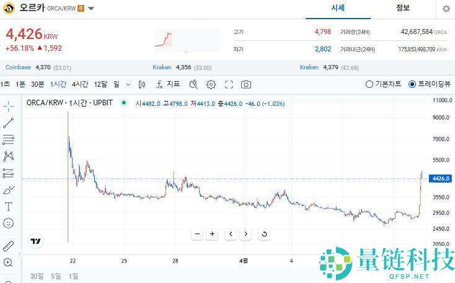
Task: Click the TradingView logo on chart
Action: 36,241
